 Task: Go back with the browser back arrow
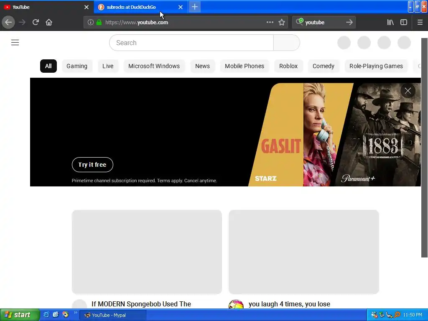point(8,23)
